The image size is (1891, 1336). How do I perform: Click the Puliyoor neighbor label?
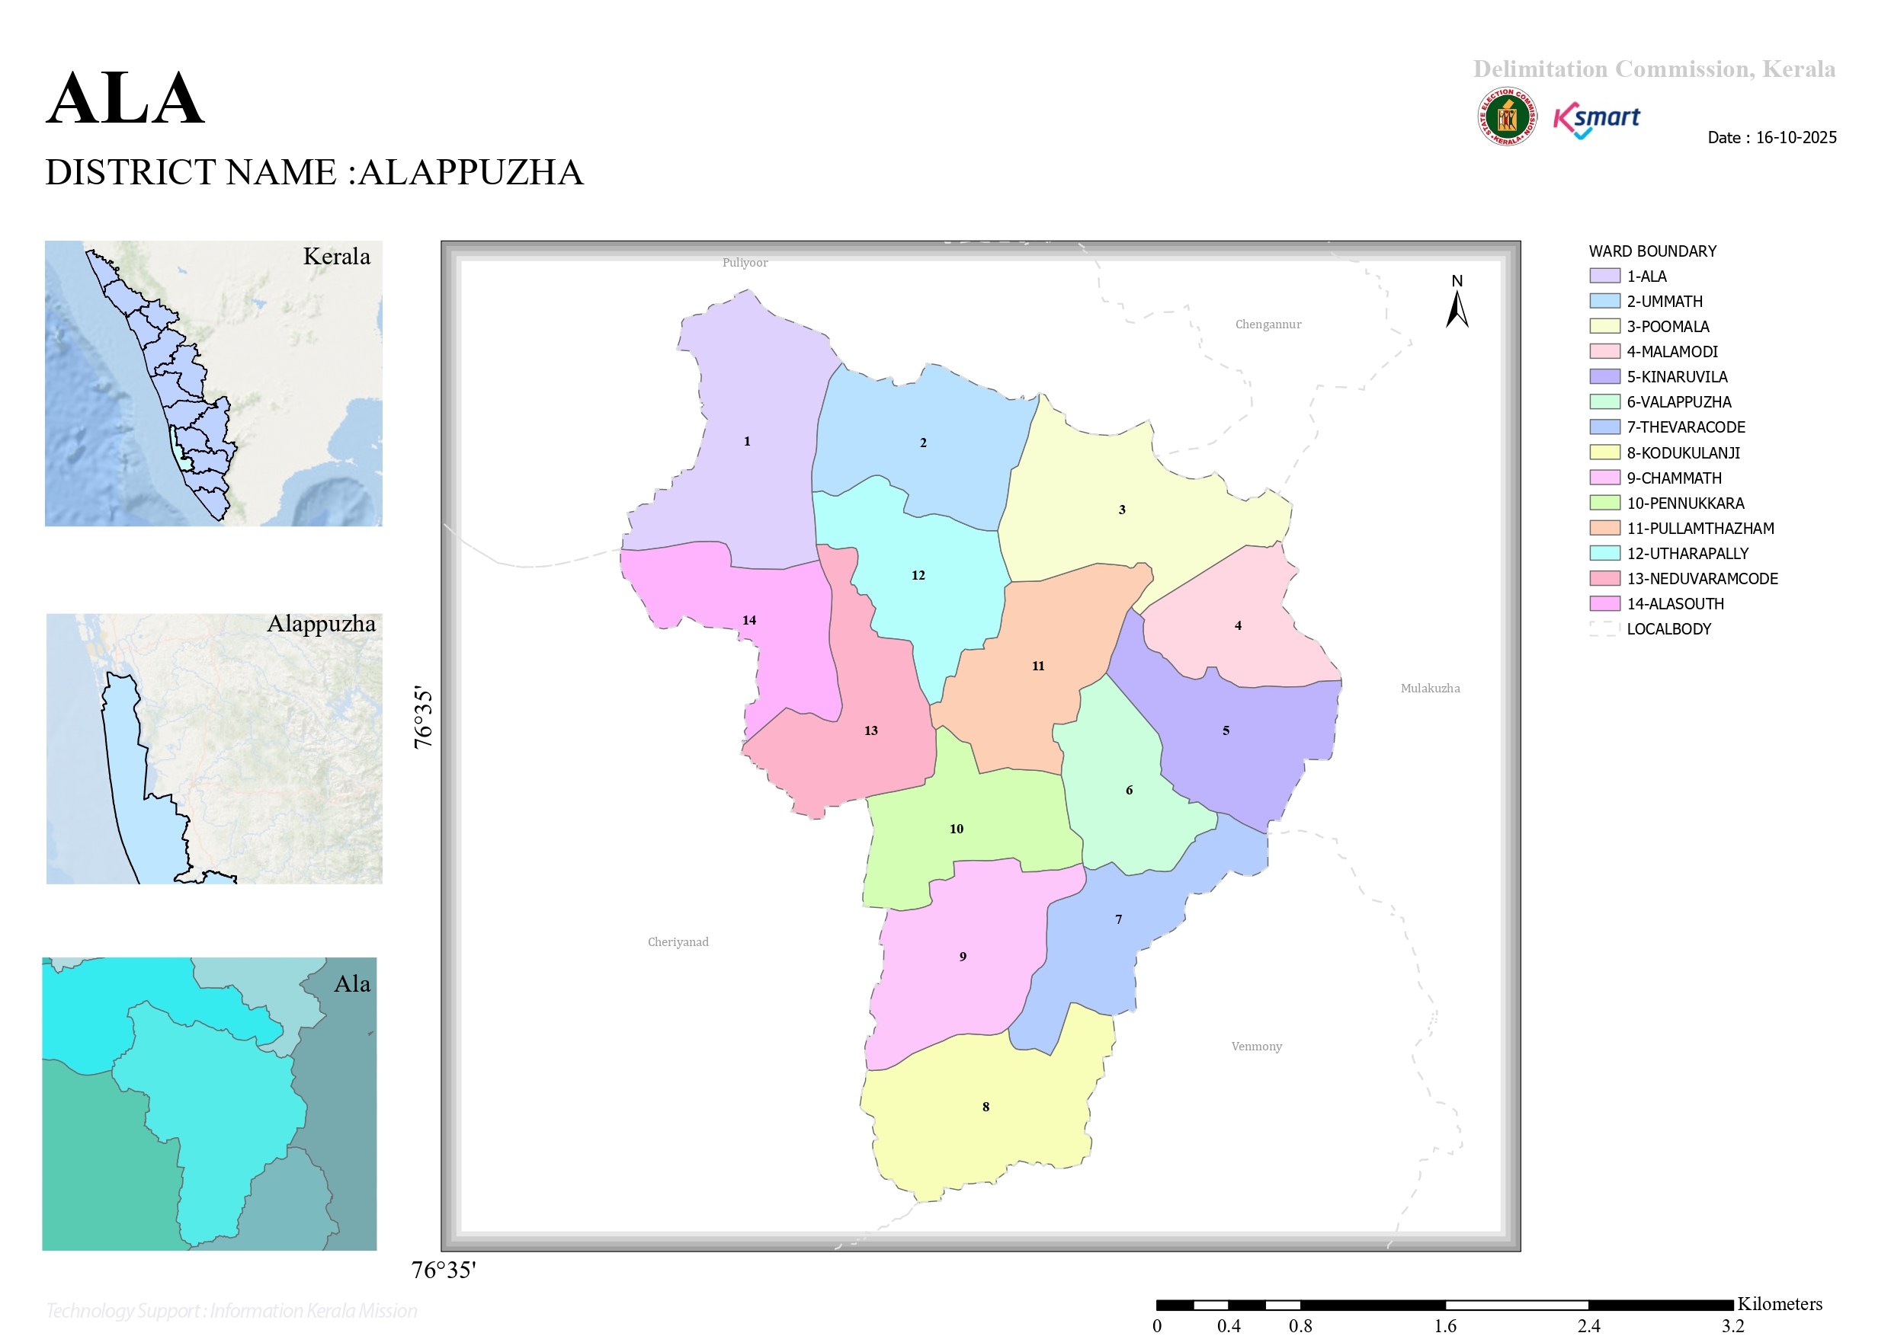(x=745, y=263)
